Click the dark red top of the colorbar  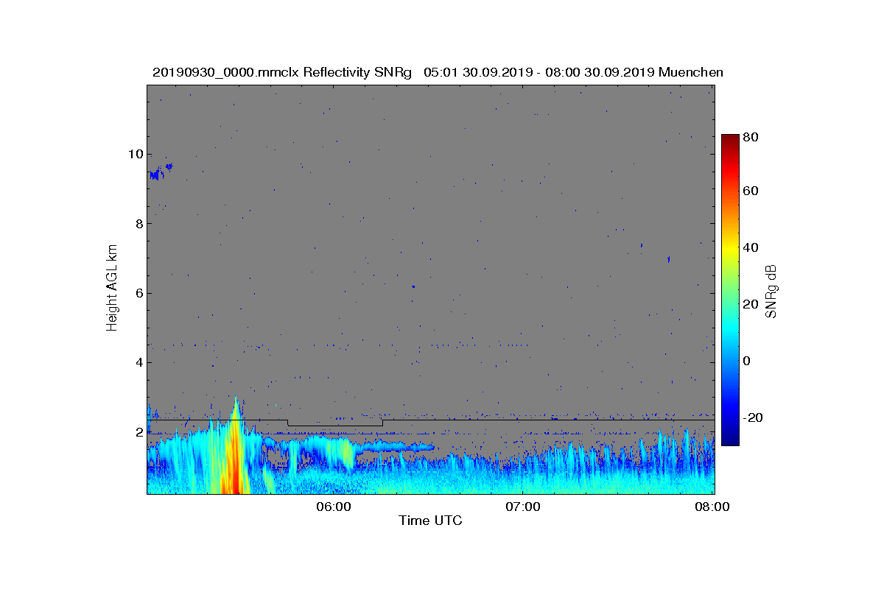click(730, 140)
